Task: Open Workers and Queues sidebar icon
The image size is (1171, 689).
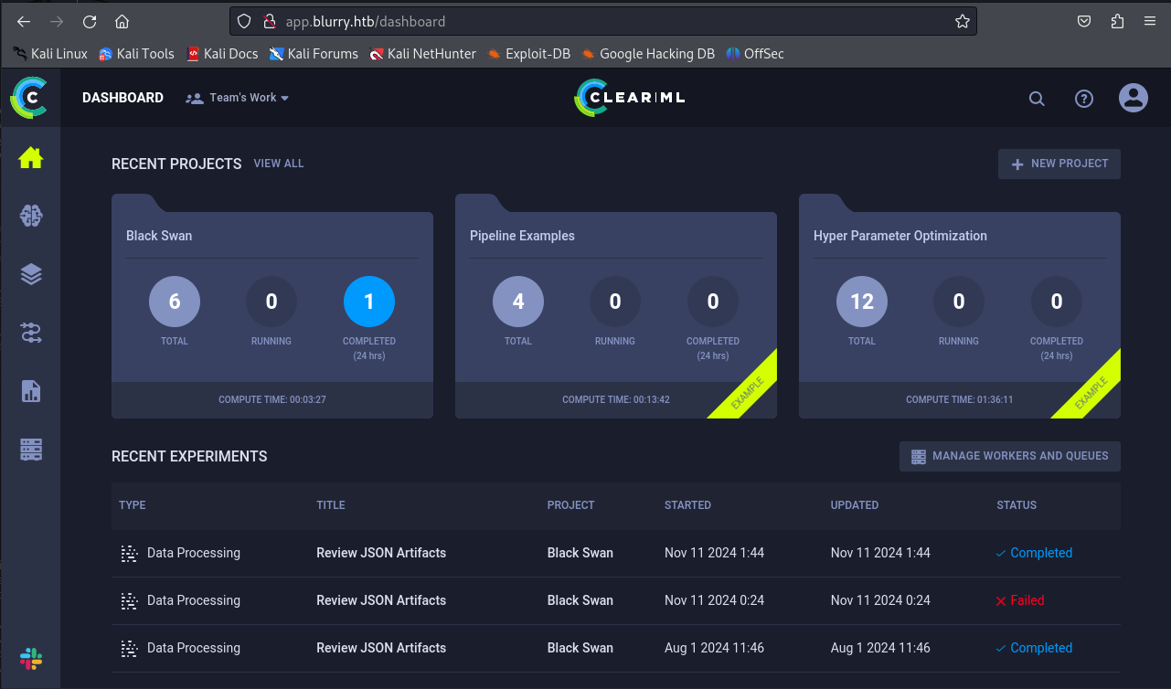Action: [x=30, y=450]
